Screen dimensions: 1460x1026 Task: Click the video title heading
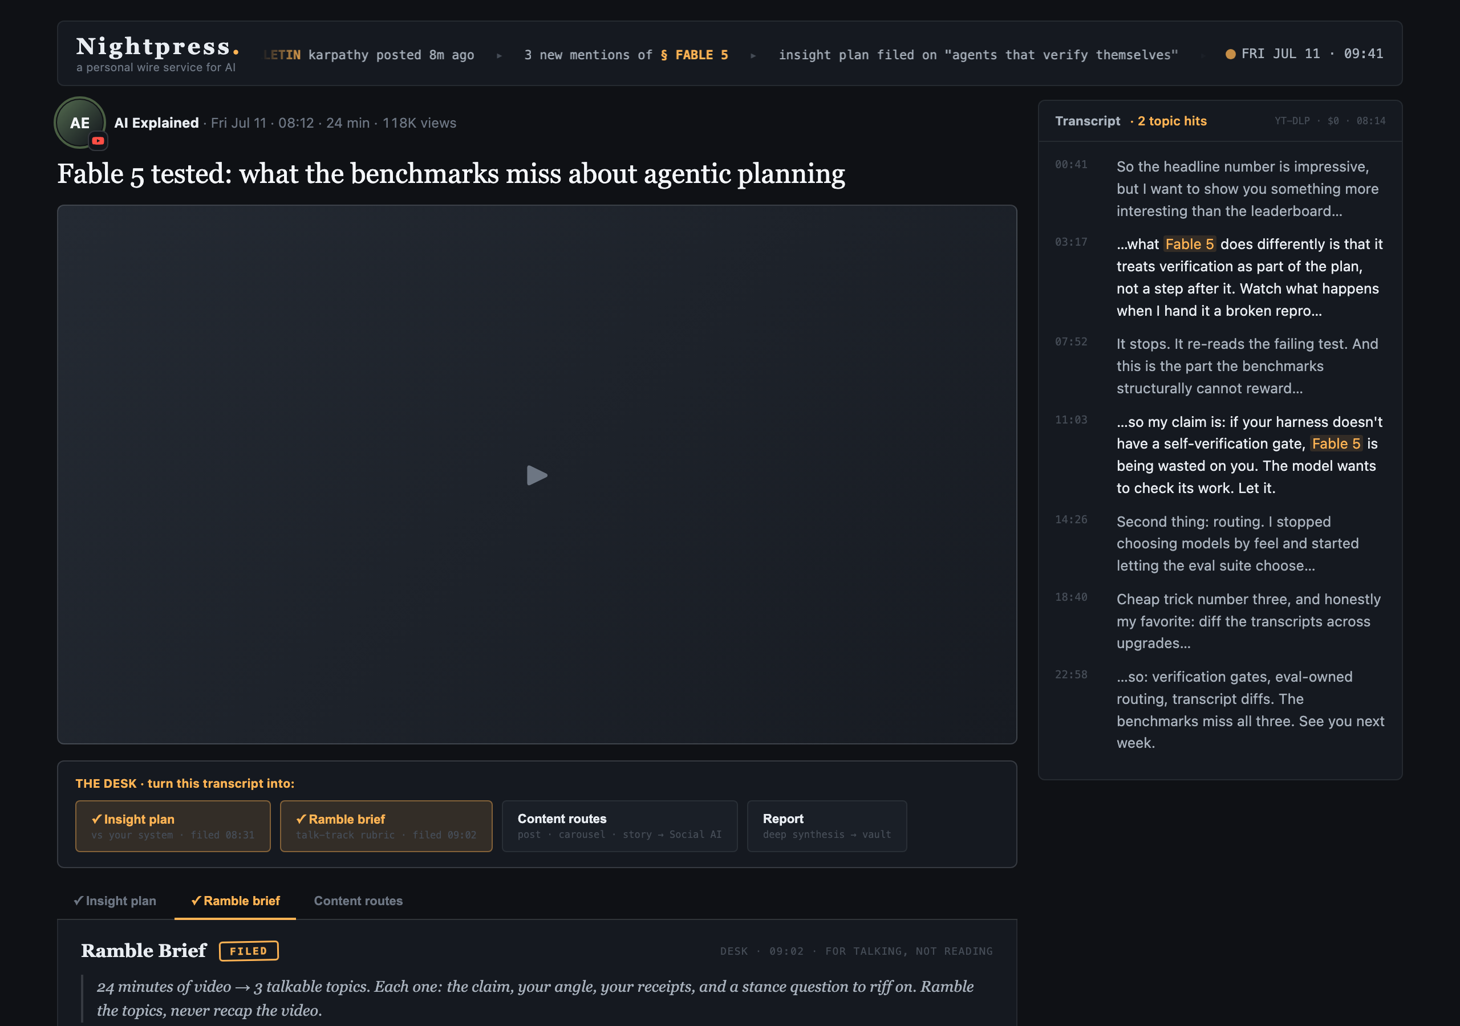[x=451, y=173]
